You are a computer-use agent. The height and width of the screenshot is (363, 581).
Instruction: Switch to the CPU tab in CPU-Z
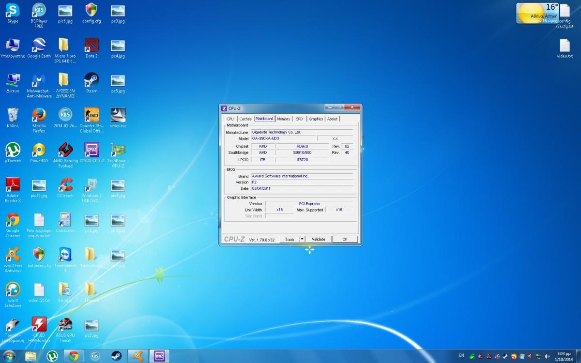tap(230, 119)
